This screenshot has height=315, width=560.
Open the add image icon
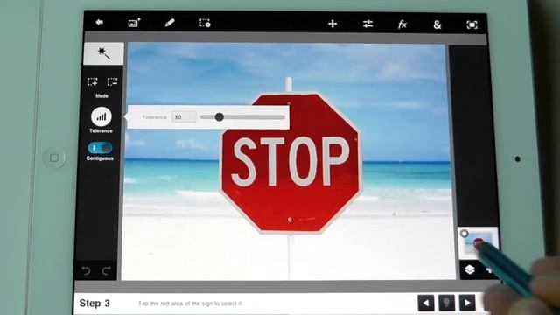134,23
